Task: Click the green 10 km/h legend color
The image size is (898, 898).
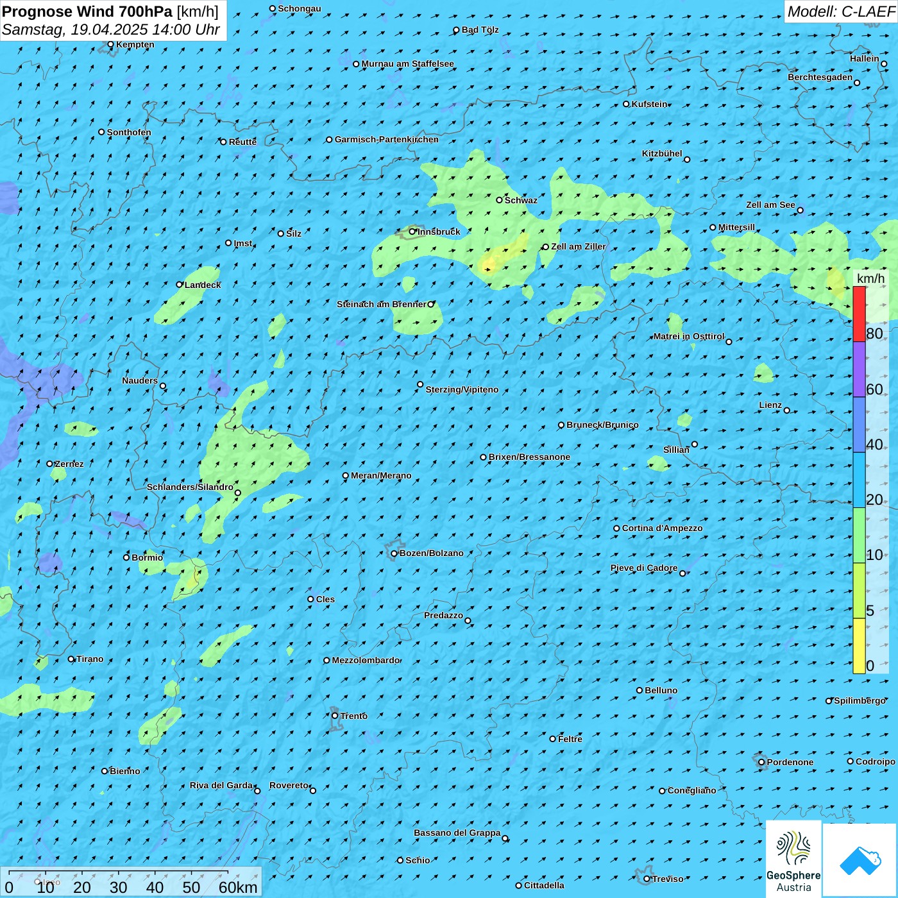Action: point(859,536)
